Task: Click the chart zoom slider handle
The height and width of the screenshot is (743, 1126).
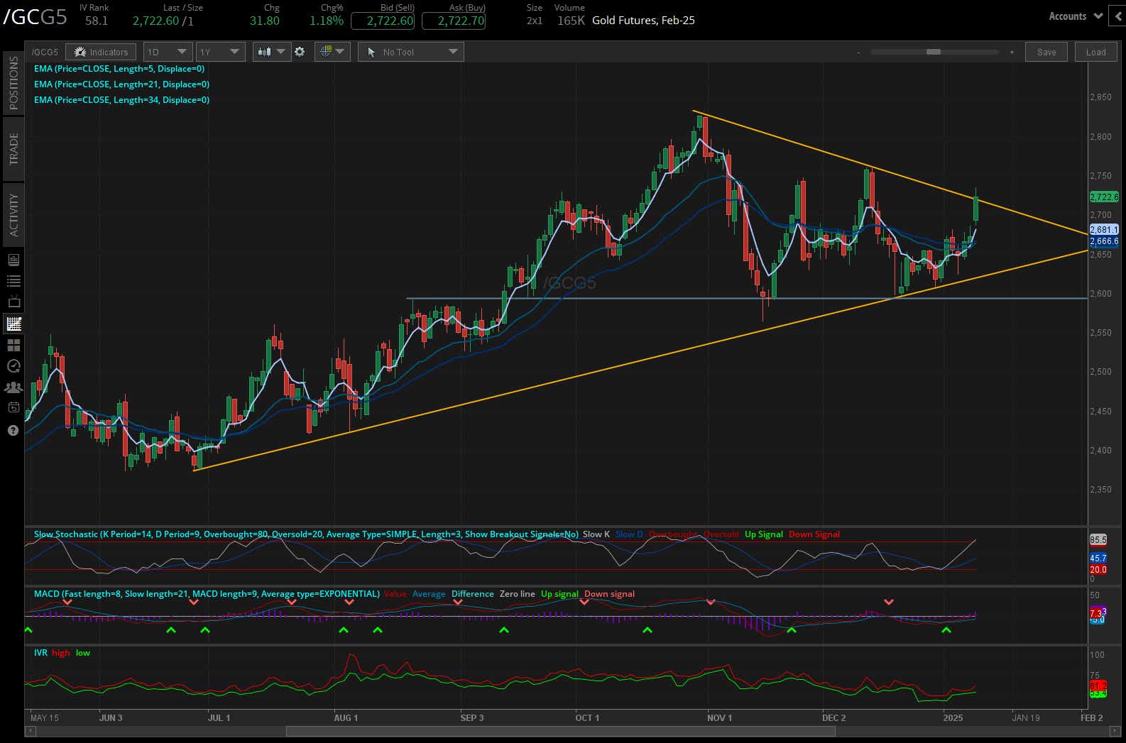Action: point(934,52)
